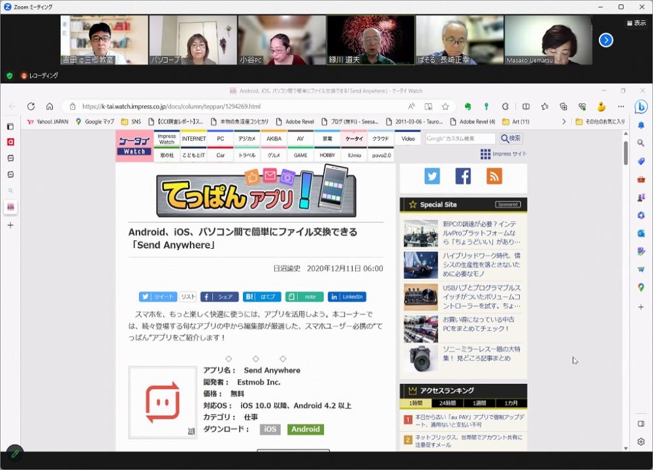Click the Bing Copilot icon in Edge
Image resolution: width=653 pixels, height=470 pixels.
click(x=641, y=106)
